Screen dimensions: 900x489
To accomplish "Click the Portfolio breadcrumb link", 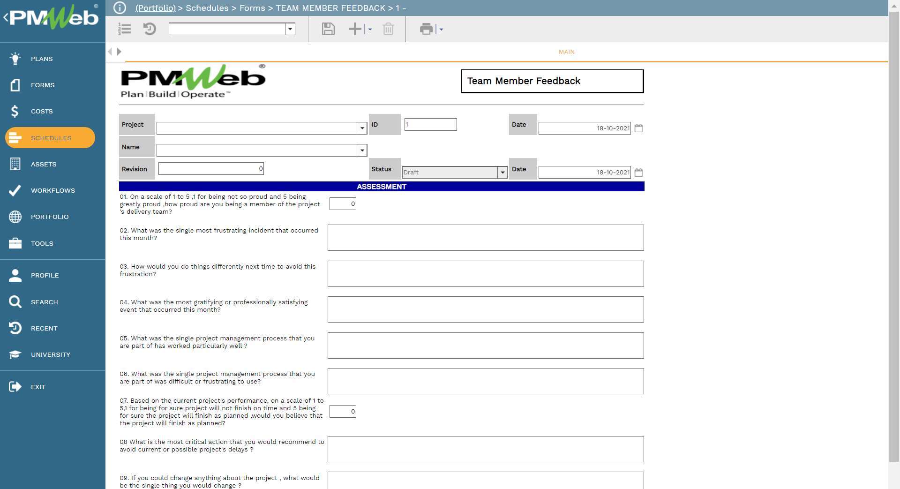I will [x=155, y=8].
